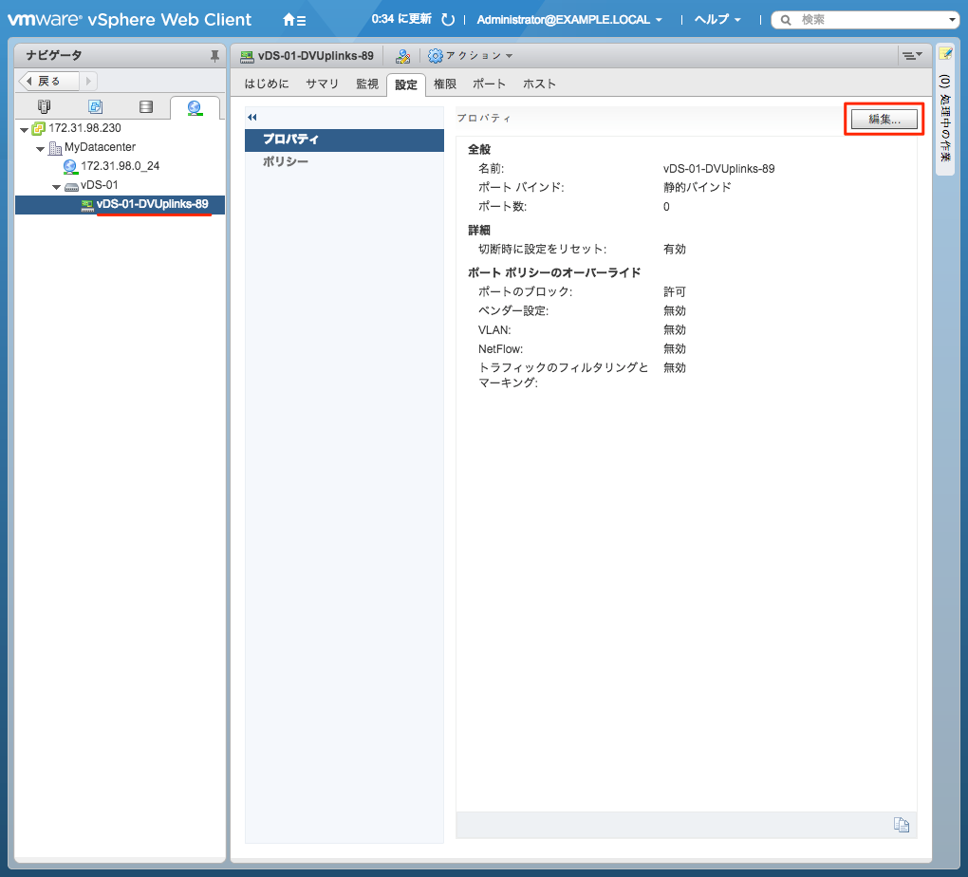The height and width of the screenshot is (877, 968).
Task: Switch to the ポート tab
Action: pos(489,84)
